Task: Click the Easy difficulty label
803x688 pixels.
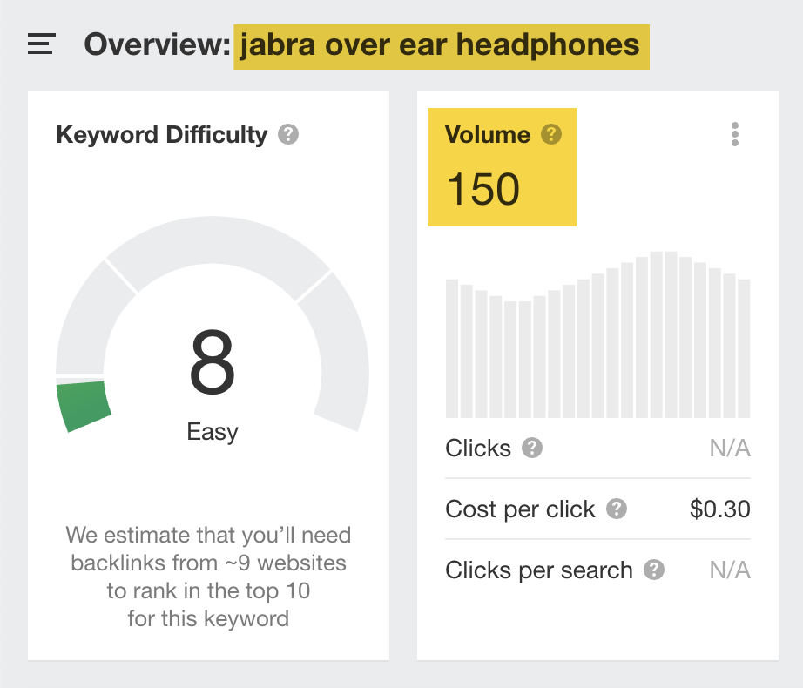Action: (x=212, y=431)
